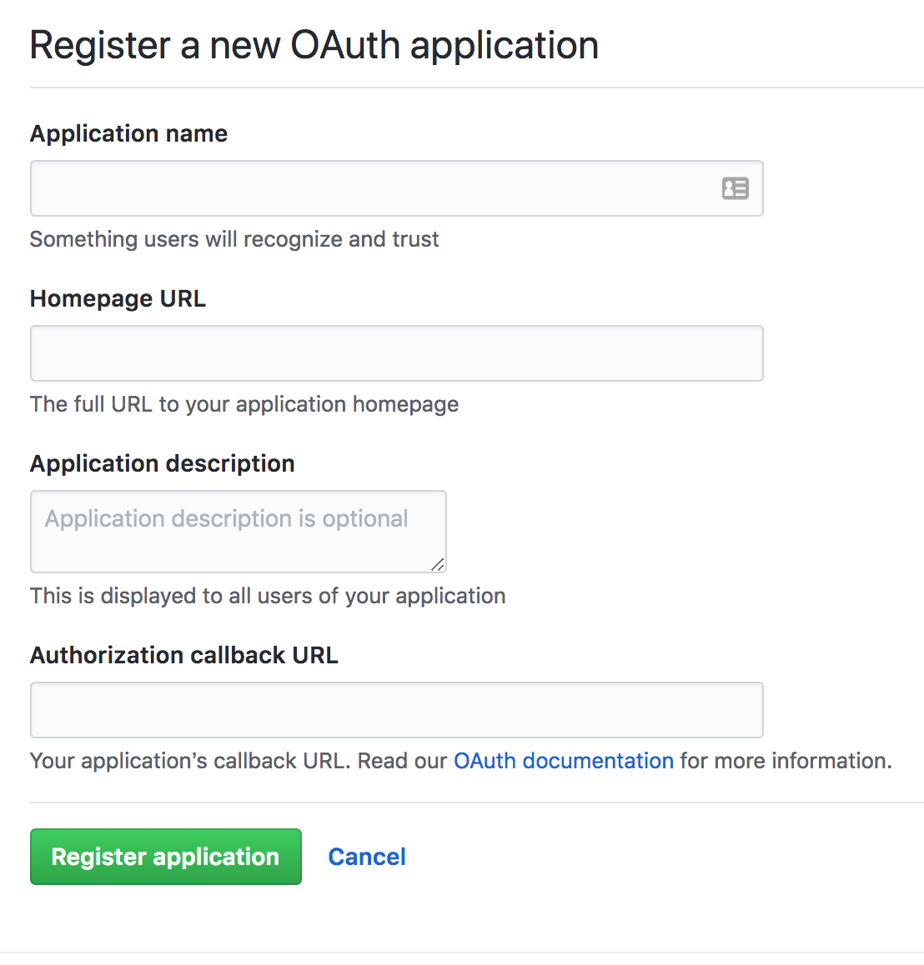This screenshot has height=965, width=924.
Task: Click the "Homepage URL" label
Action: [118, 298]
